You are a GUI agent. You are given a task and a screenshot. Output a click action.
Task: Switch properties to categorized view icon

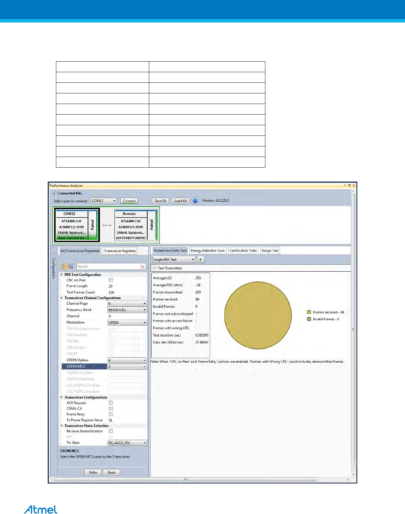click(64, 267)
